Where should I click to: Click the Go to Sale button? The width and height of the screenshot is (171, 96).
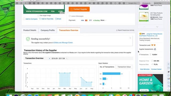click(144, 90)
